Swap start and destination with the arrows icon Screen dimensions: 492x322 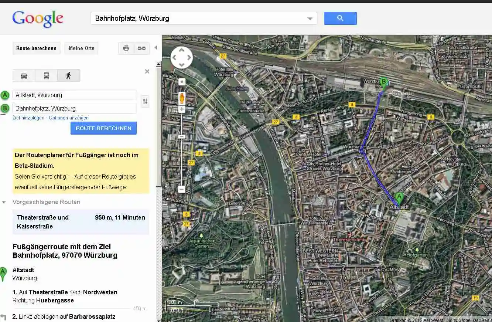145,101
